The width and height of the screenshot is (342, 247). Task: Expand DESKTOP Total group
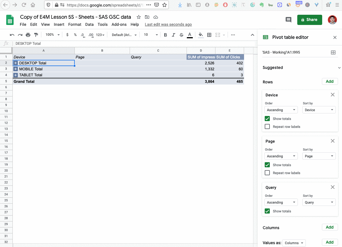(16, 63)
